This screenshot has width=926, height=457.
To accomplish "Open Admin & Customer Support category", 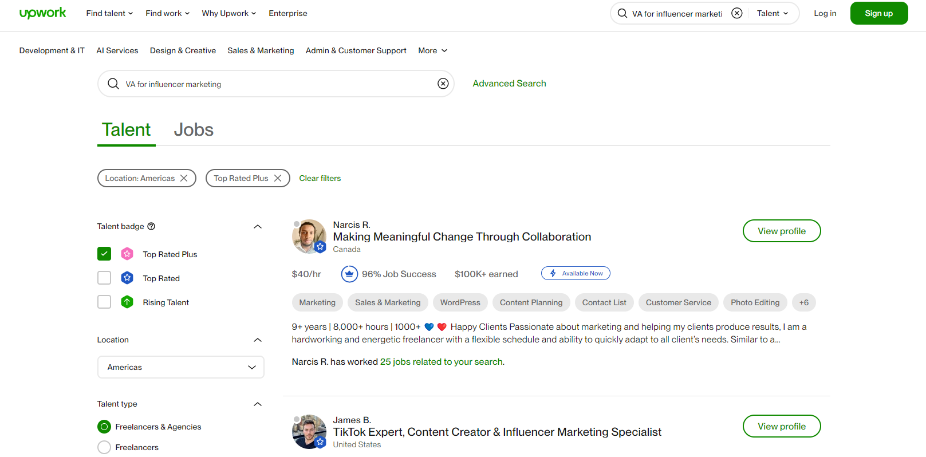I will 356,50.
